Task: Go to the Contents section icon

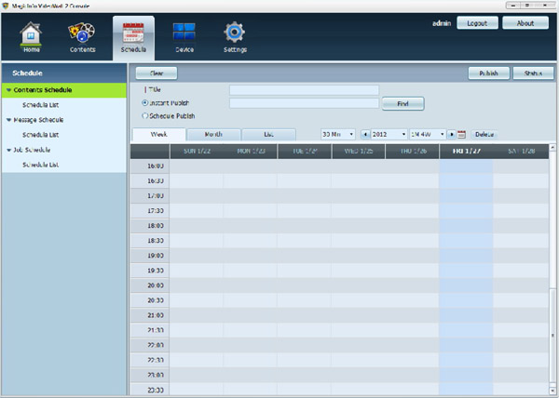Action: (x=82, y=34)
